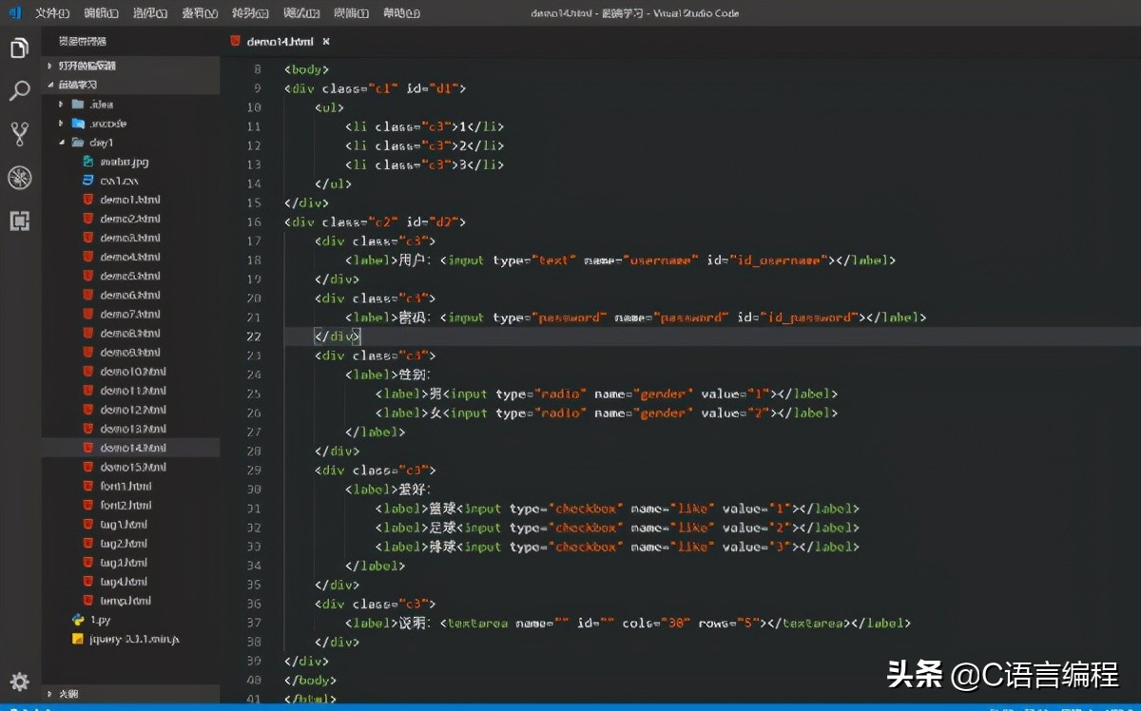Open jquery min.js file in explorer
This screenshot has height=711, width=1141.
(x=134, y=639)
